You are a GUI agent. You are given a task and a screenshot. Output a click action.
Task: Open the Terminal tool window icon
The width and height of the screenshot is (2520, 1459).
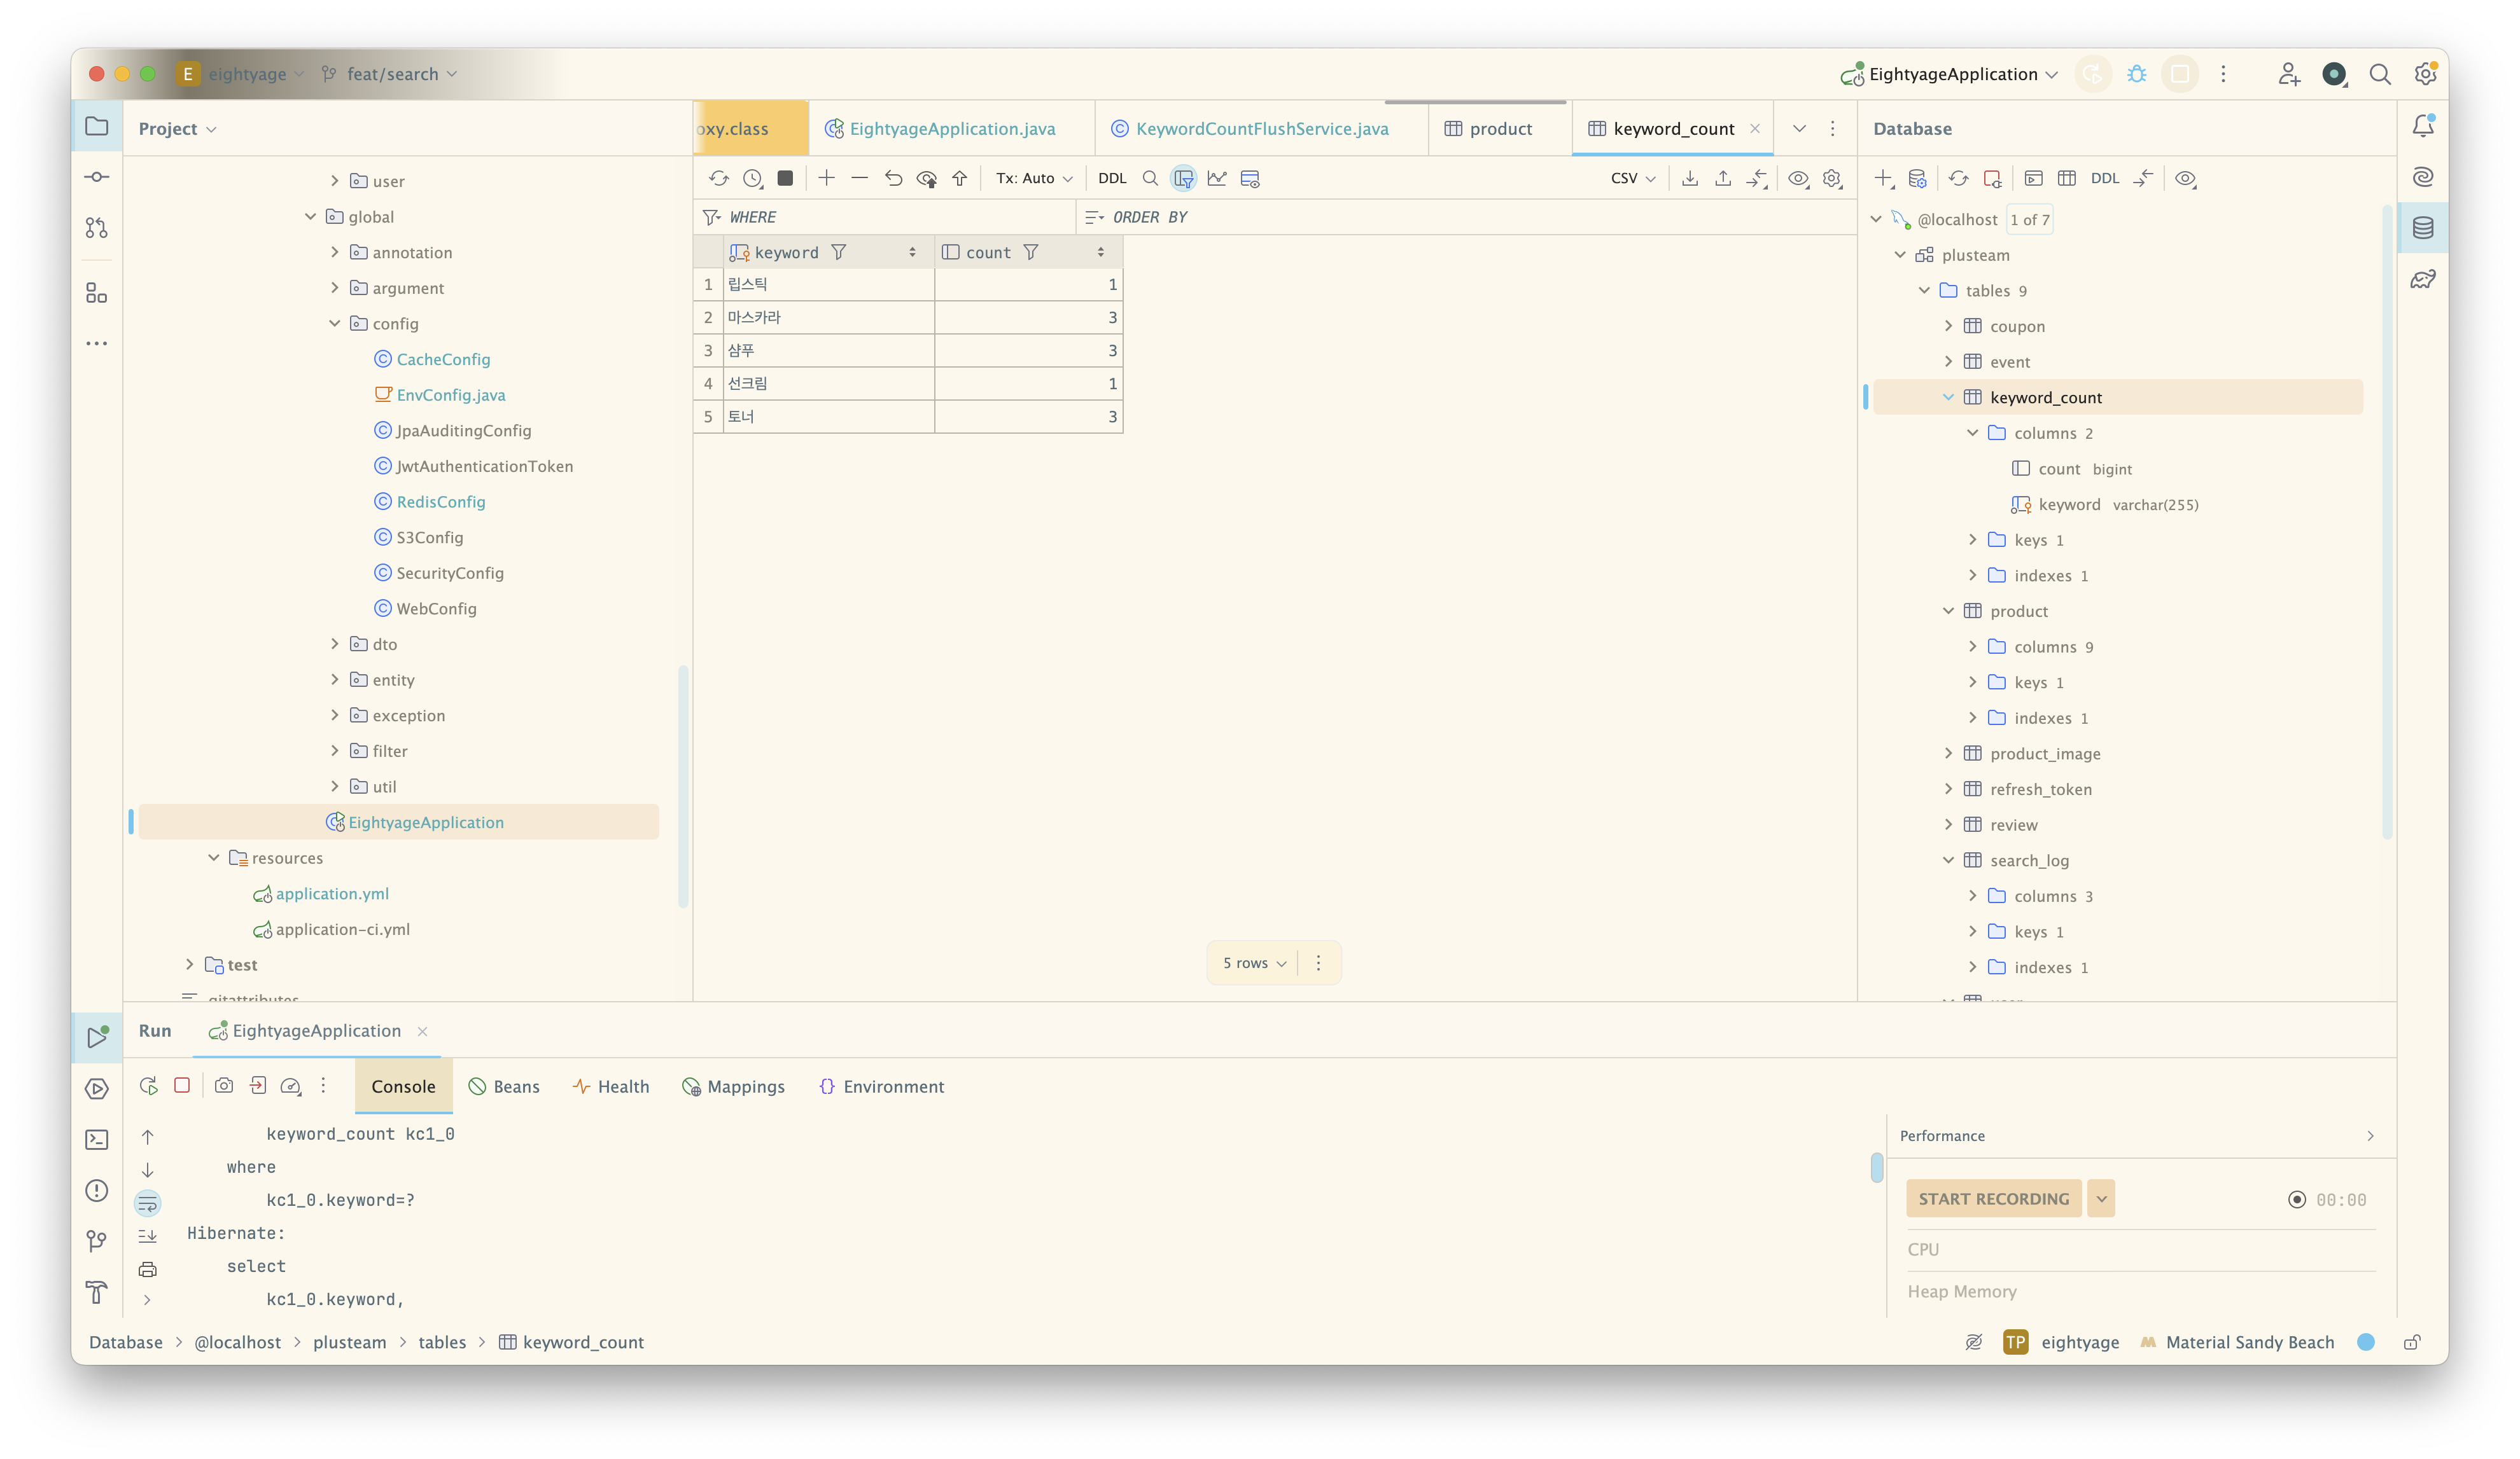(x=97, y=1139)
